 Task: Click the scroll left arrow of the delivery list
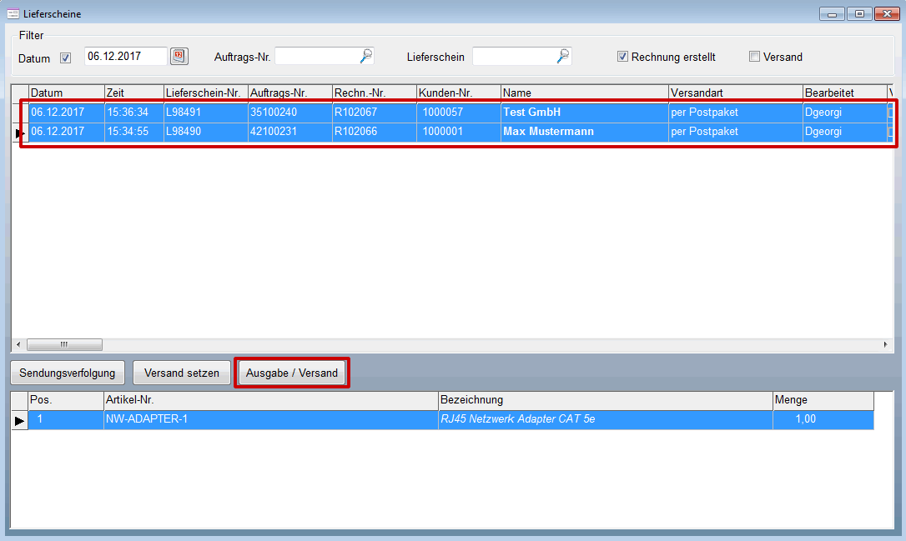[x=18, y=345]
